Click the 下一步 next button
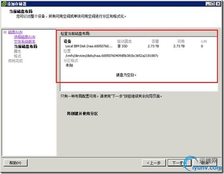 point(179,163)
